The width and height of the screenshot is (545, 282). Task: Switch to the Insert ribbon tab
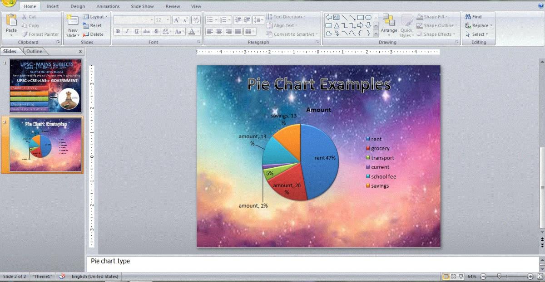[53, 6]
